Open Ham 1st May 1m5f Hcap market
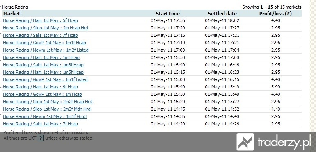The height and width of the screenshot is (152, 316). 44,72
